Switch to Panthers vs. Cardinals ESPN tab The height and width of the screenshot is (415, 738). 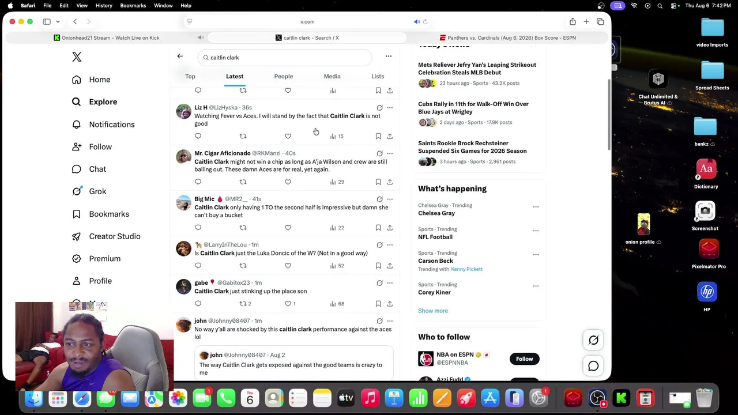507,38
